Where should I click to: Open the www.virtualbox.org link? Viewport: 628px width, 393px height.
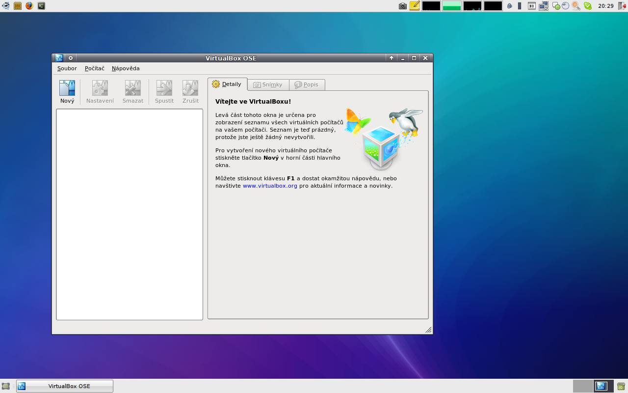point(270,186)
